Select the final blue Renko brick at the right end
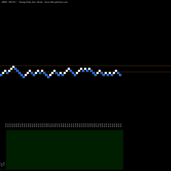The image size is (171, 171). [x=120, y=75]
